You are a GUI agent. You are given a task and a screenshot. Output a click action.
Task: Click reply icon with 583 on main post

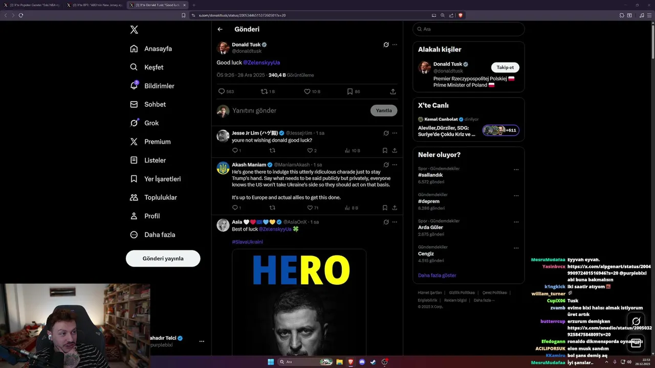point(226,91)
